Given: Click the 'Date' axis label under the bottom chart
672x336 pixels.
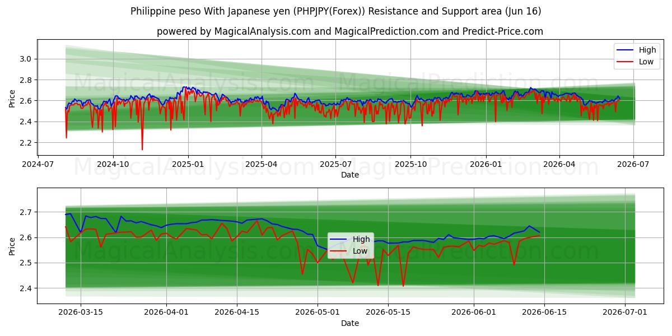Looking at the screenshot, I should (x=350, y=323).
